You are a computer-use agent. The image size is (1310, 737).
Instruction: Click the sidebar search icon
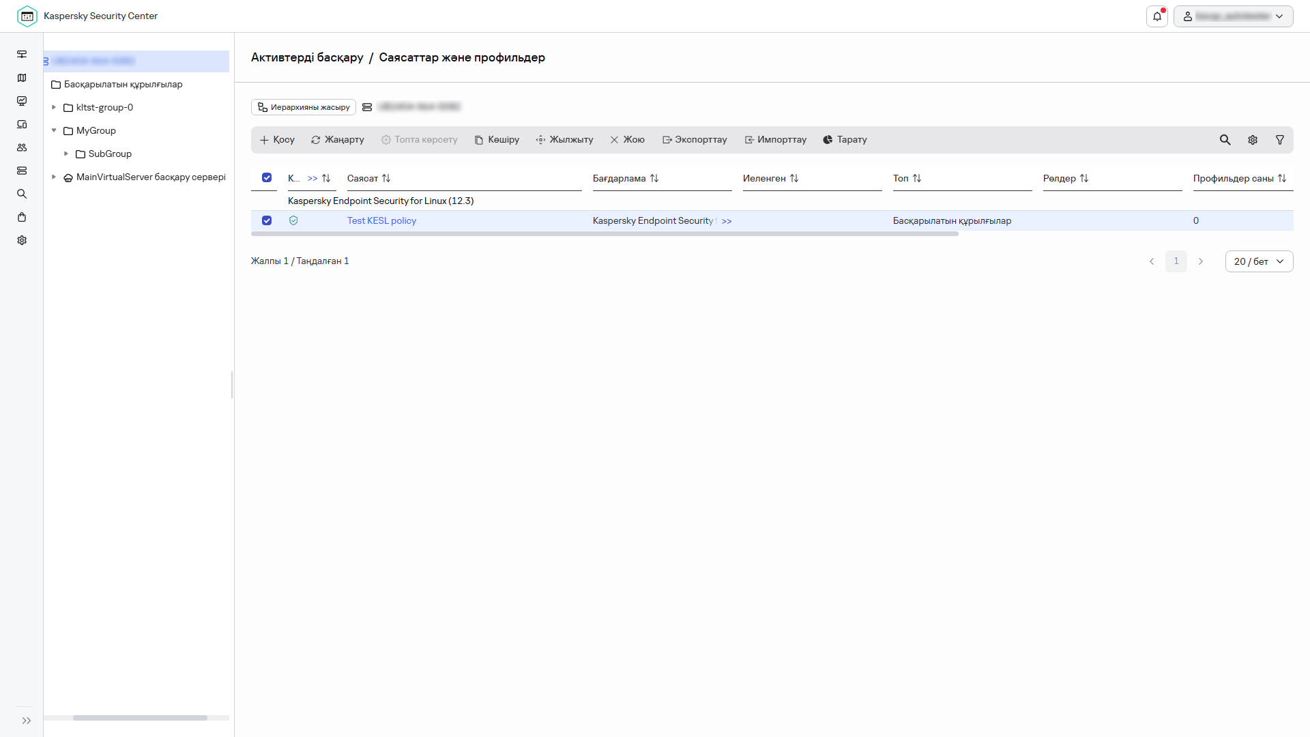tap(22, 194)
